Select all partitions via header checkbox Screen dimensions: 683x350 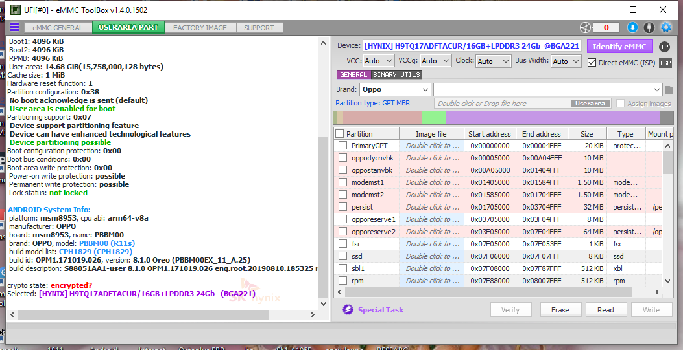pos(340,134)
